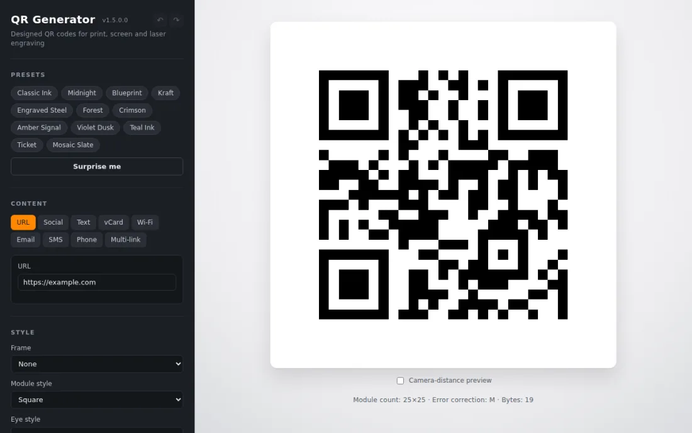Screen dimensions: 692x433
Task: Open the vCard content tab
Action: point(113,222)
